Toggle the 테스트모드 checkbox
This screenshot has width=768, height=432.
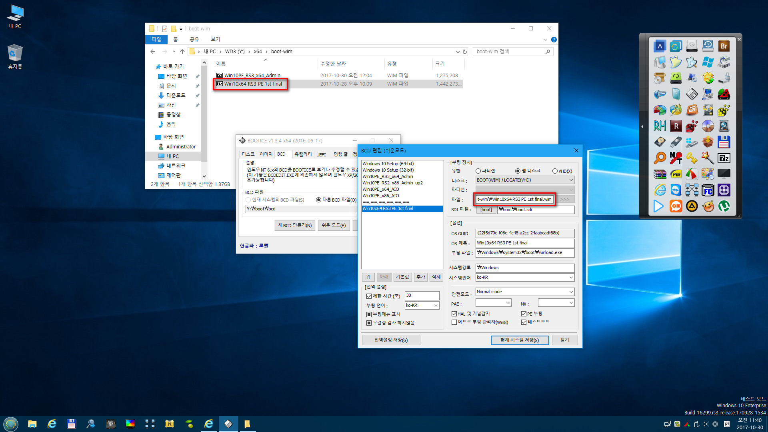(x=524, y=322)
